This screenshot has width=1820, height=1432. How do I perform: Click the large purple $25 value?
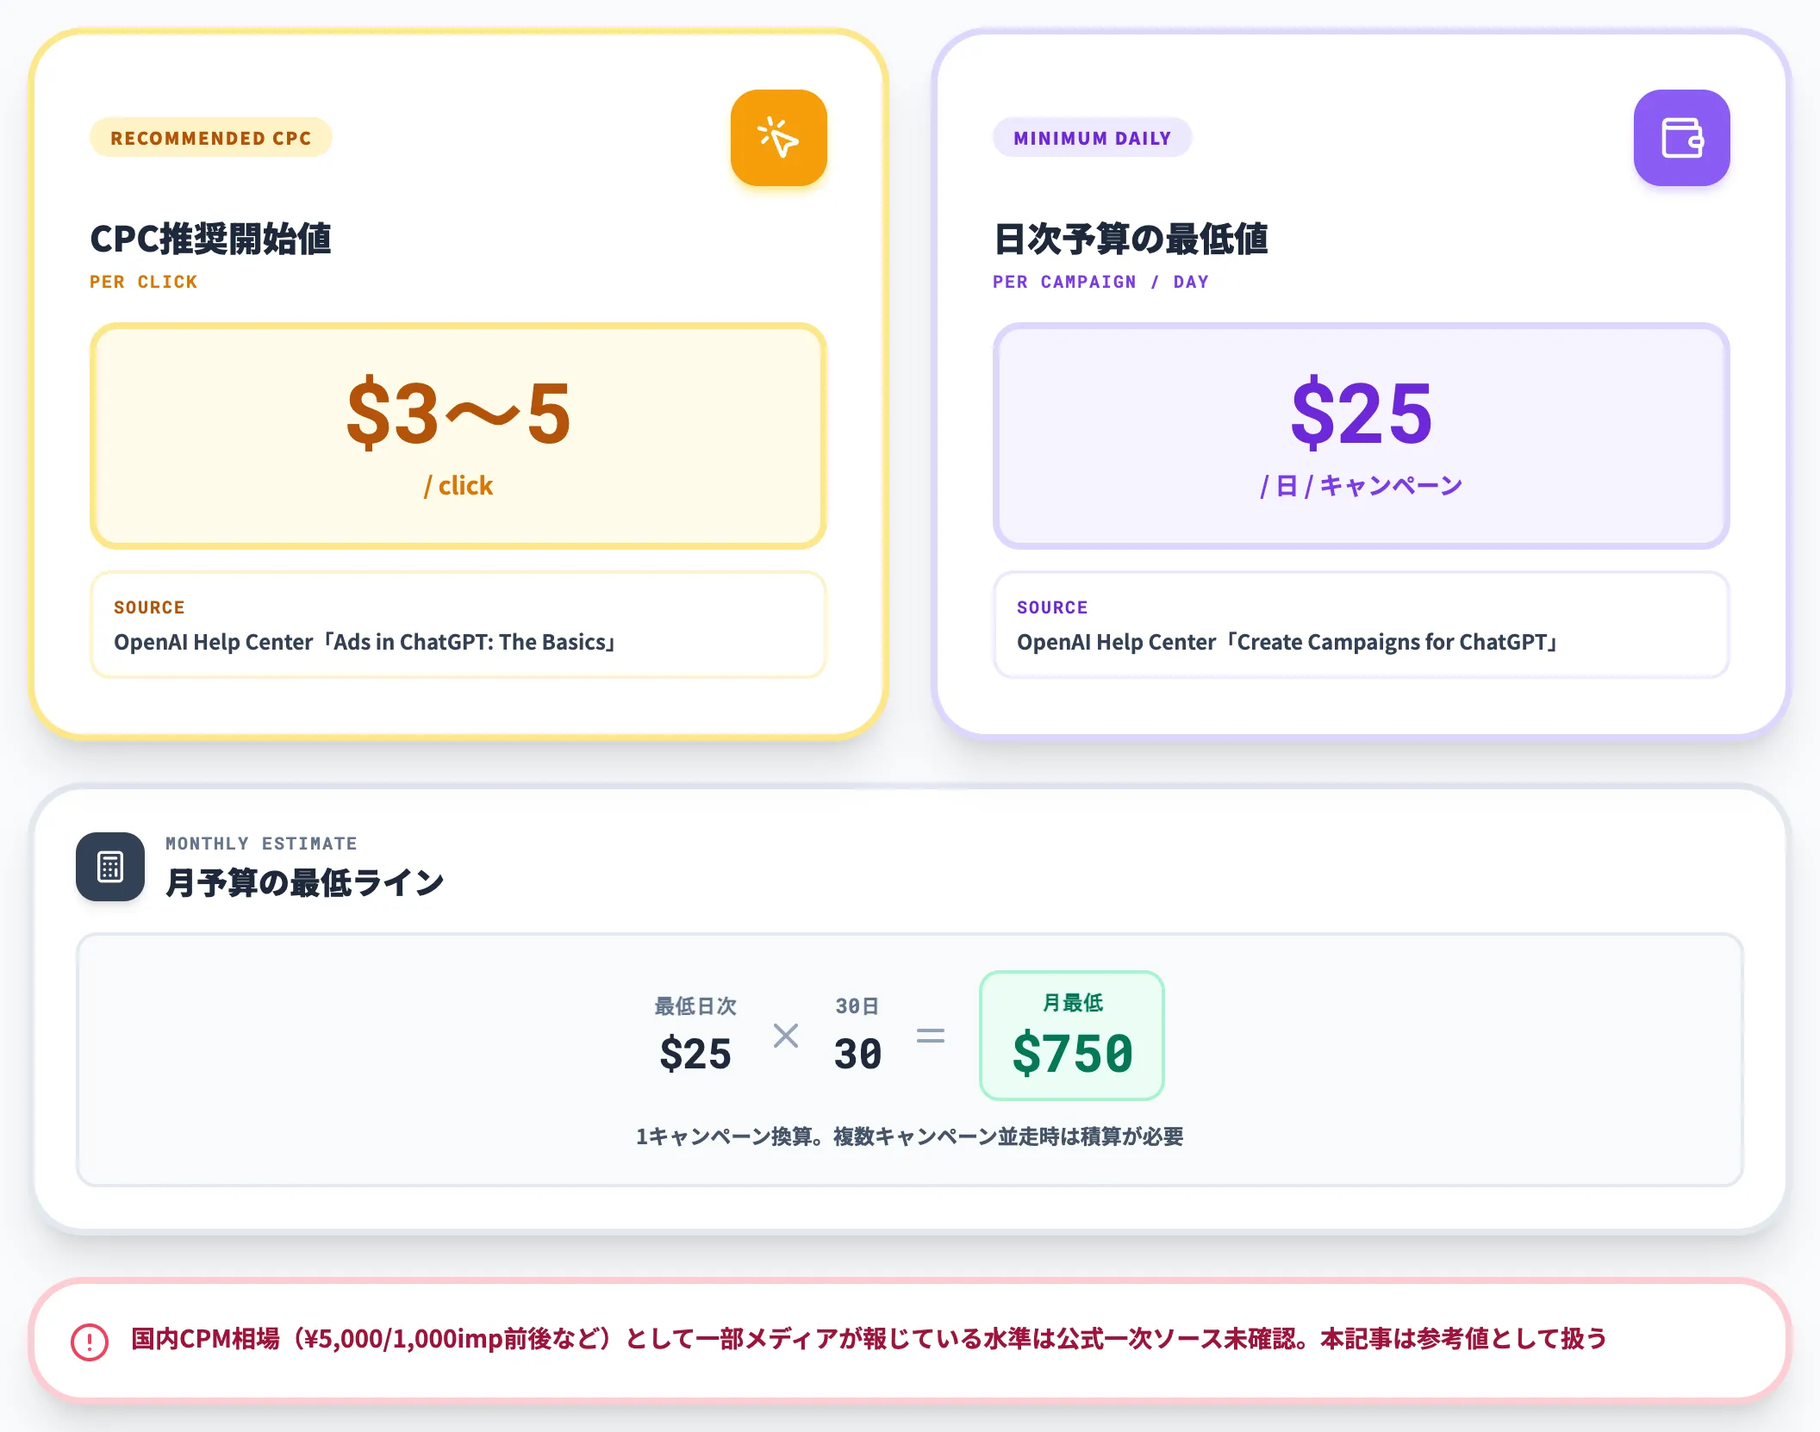tap(1362, 414)
